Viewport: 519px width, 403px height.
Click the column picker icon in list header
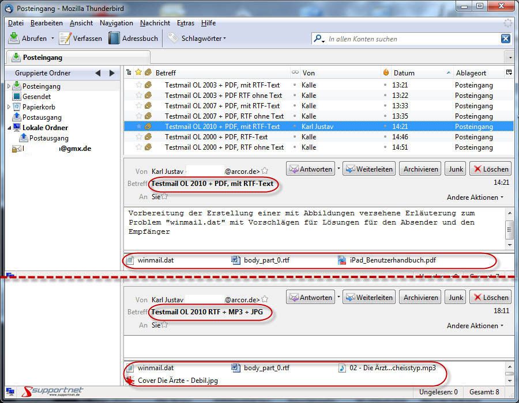coord(509,73)
